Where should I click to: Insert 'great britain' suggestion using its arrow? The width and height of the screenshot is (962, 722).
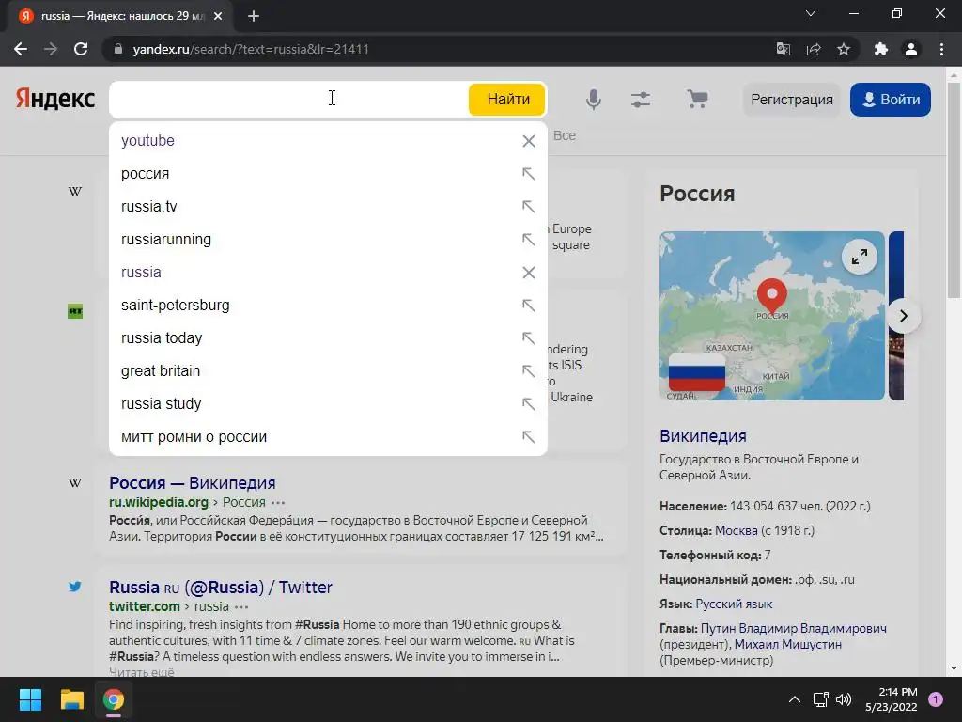(528, 370)
